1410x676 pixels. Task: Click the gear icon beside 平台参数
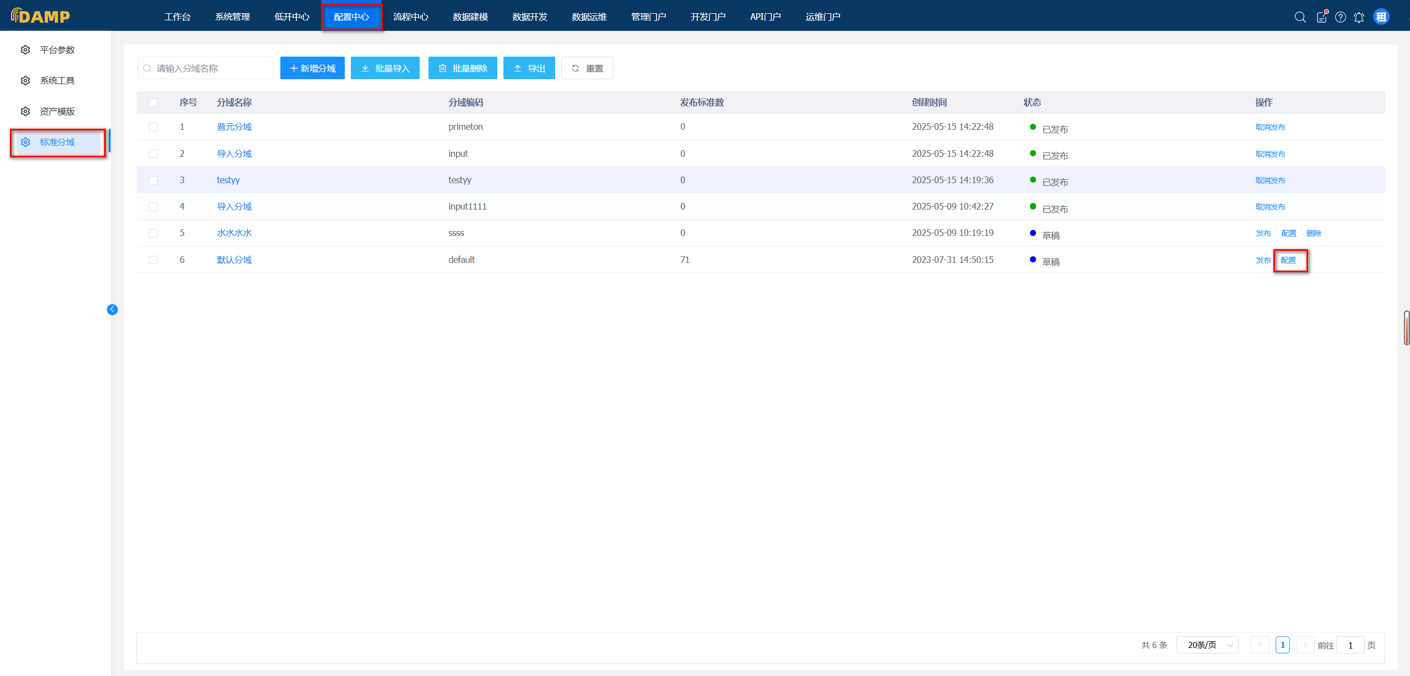point(25,50)
